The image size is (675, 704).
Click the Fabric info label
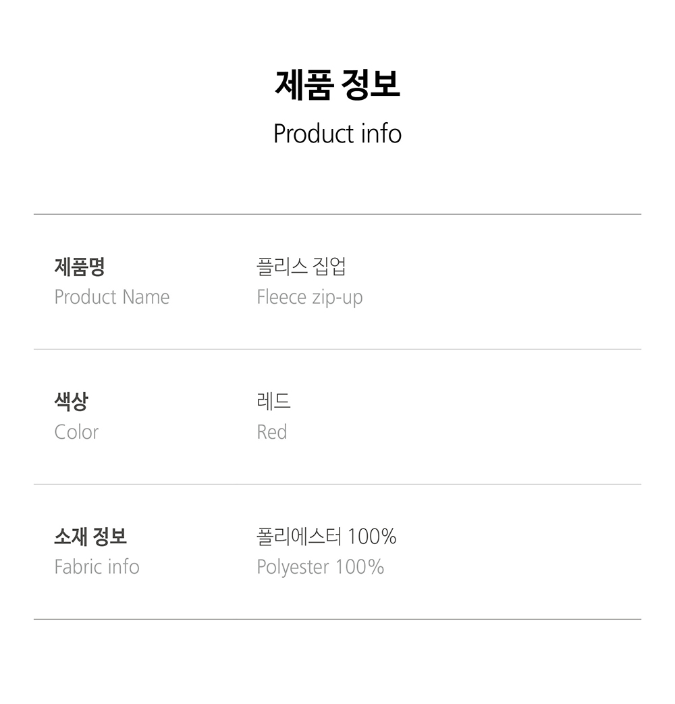(97, 567)
